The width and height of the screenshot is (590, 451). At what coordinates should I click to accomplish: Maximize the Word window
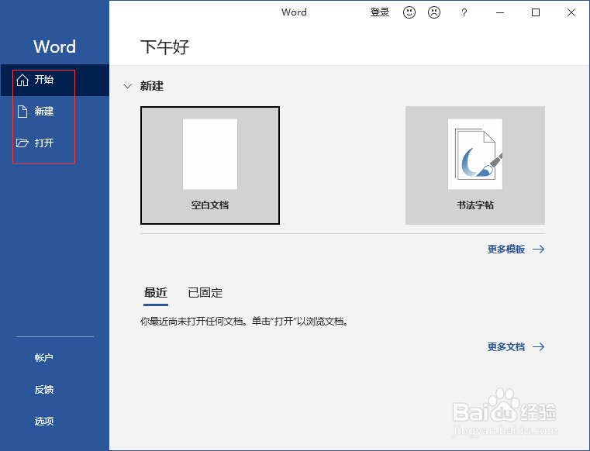(x=536, y=13)
